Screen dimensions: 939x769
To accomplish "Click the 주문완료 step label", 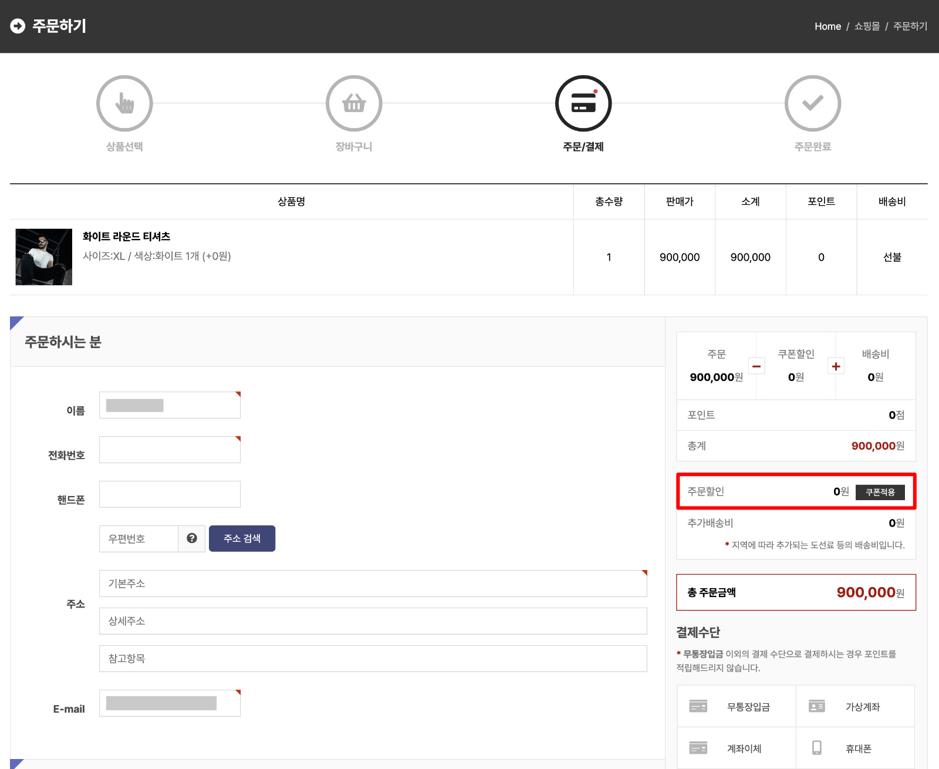I will tap(813, 147).
